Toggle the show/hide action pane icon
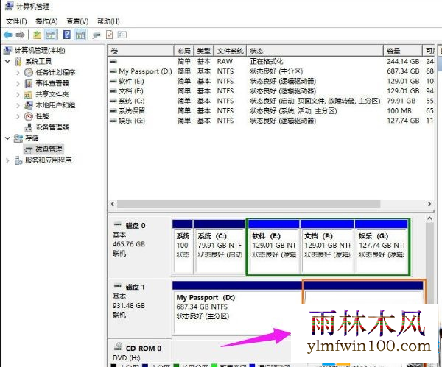 pyautogui.click(x=80, y=35)
